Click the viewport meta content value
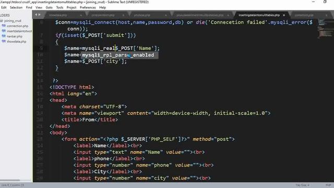The image size is (334, 188). (209, 113)
